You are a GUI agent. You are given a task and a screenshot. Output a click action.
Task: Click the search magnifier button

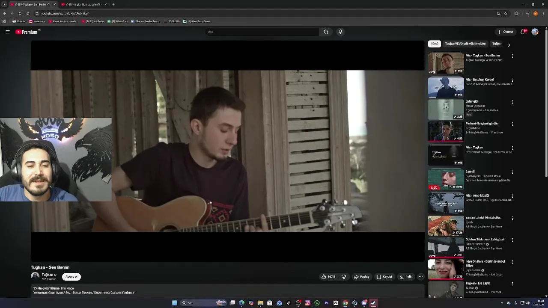[x=326, y=32]
